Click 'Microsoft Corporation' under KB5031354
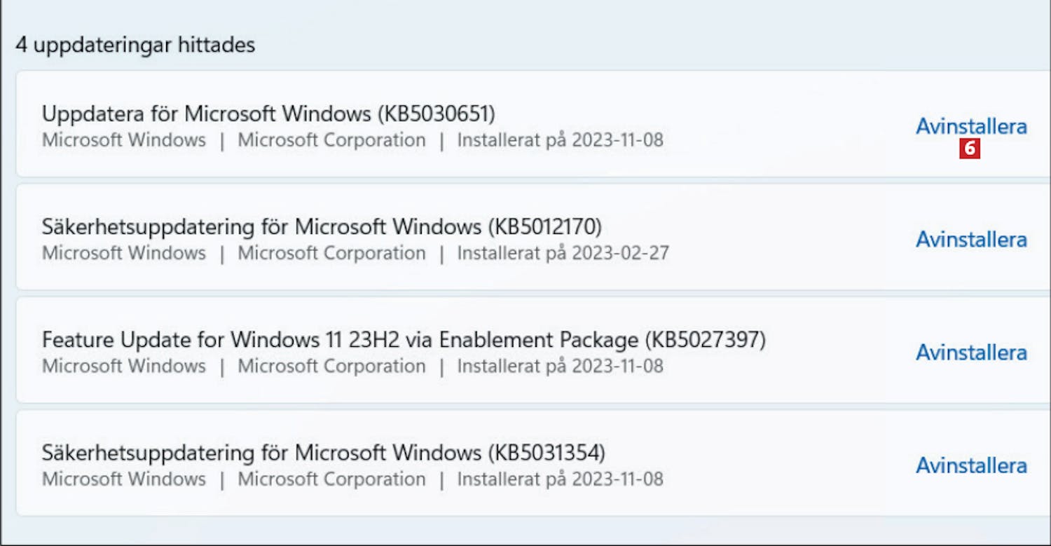This screenshot has height=546, width=1051. pos(331,479)
